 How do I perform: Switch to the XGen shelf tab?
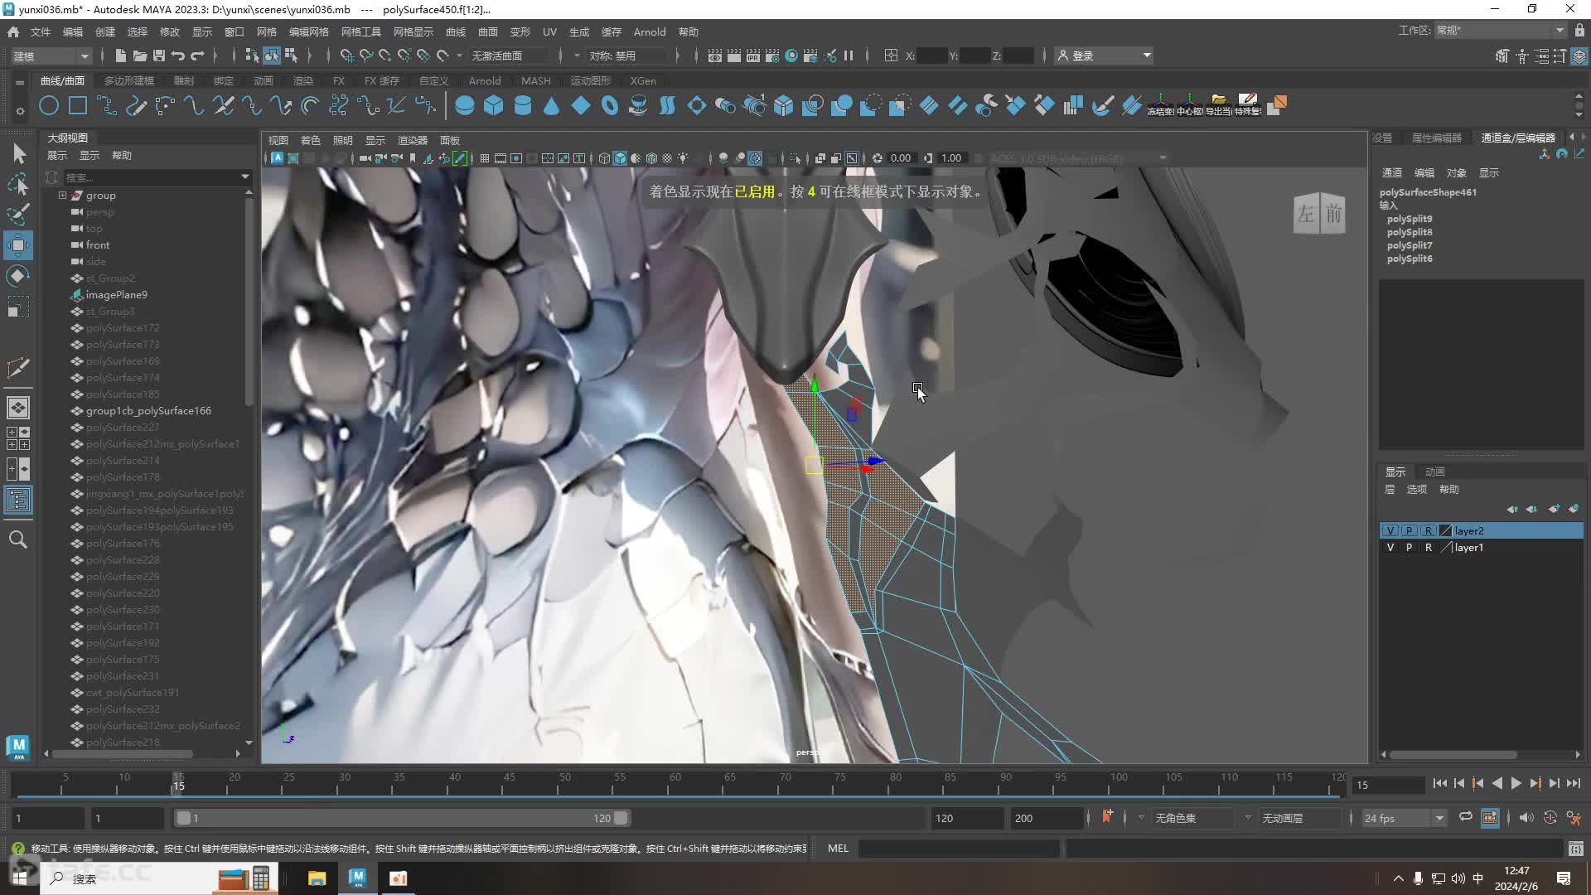coord(643,80)
